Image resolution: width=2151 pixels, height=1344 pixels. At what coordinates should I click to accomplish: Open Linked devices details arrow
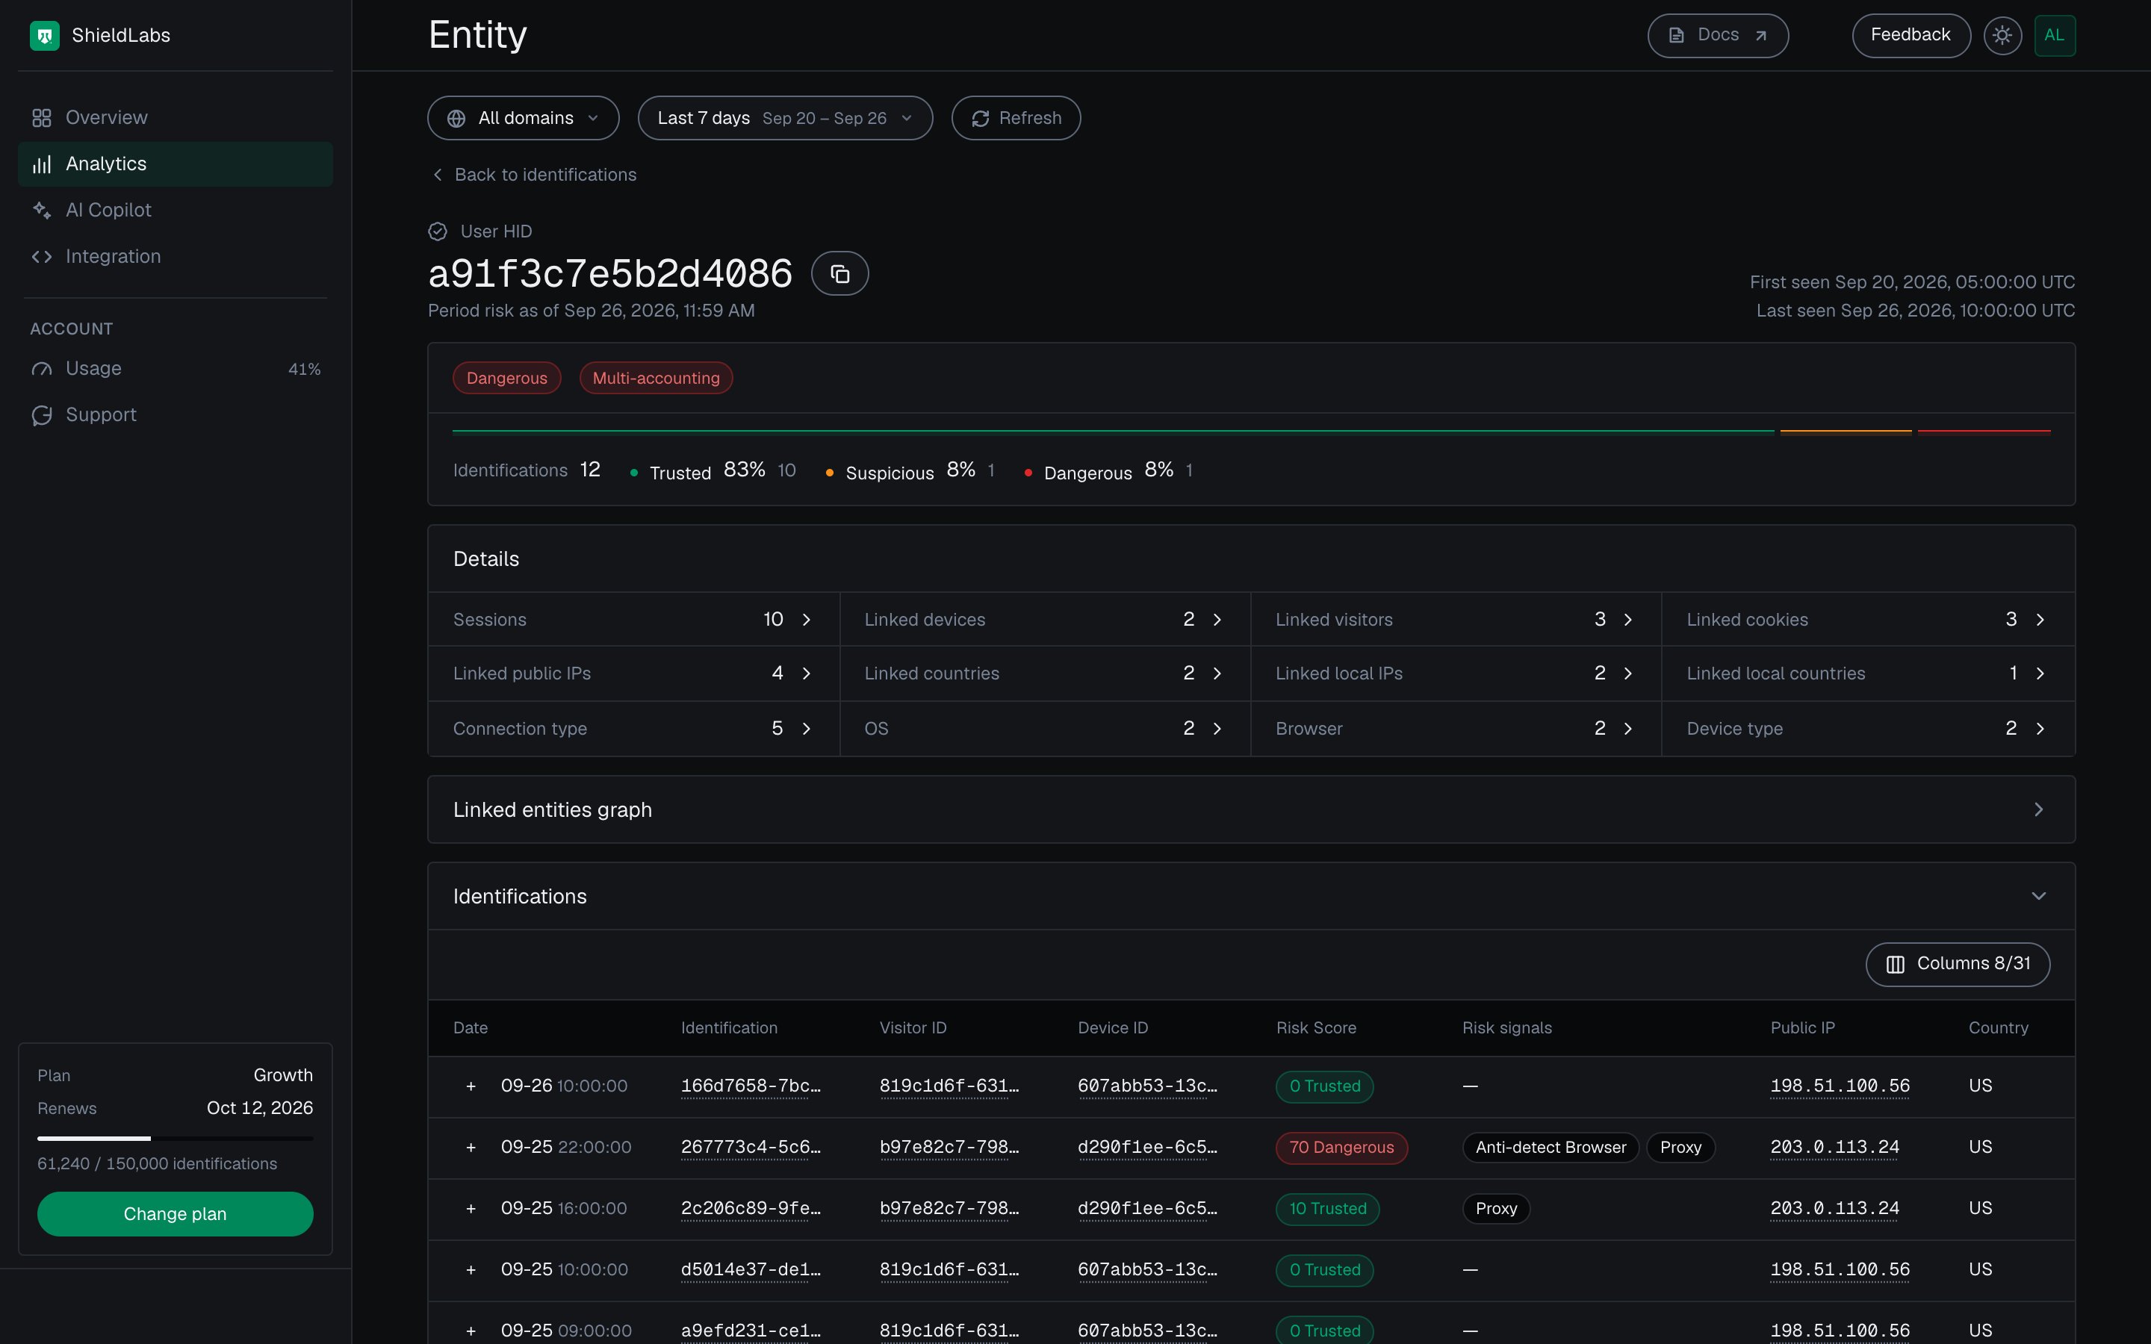[x=1217, y=620]
